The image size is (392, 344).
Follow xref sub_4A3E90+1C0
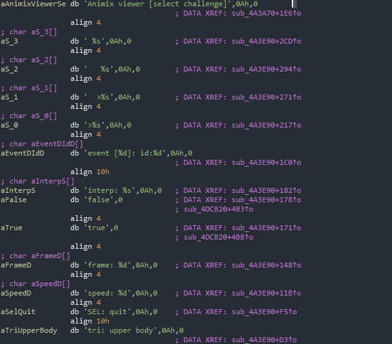click(x=266, y=162)
